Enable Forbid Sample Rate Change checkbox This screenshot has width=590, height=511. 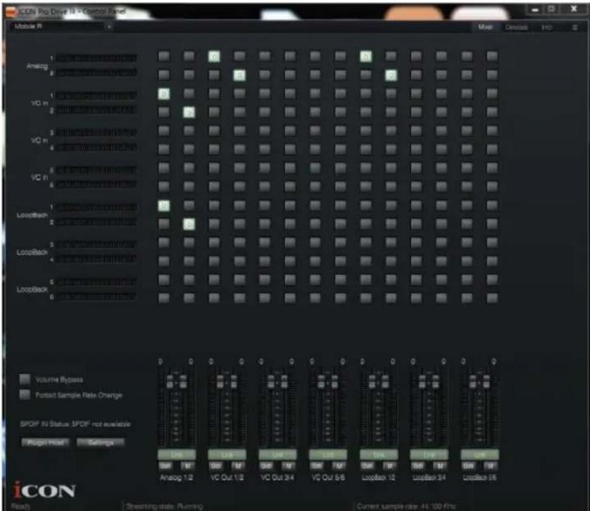point(25,394)
